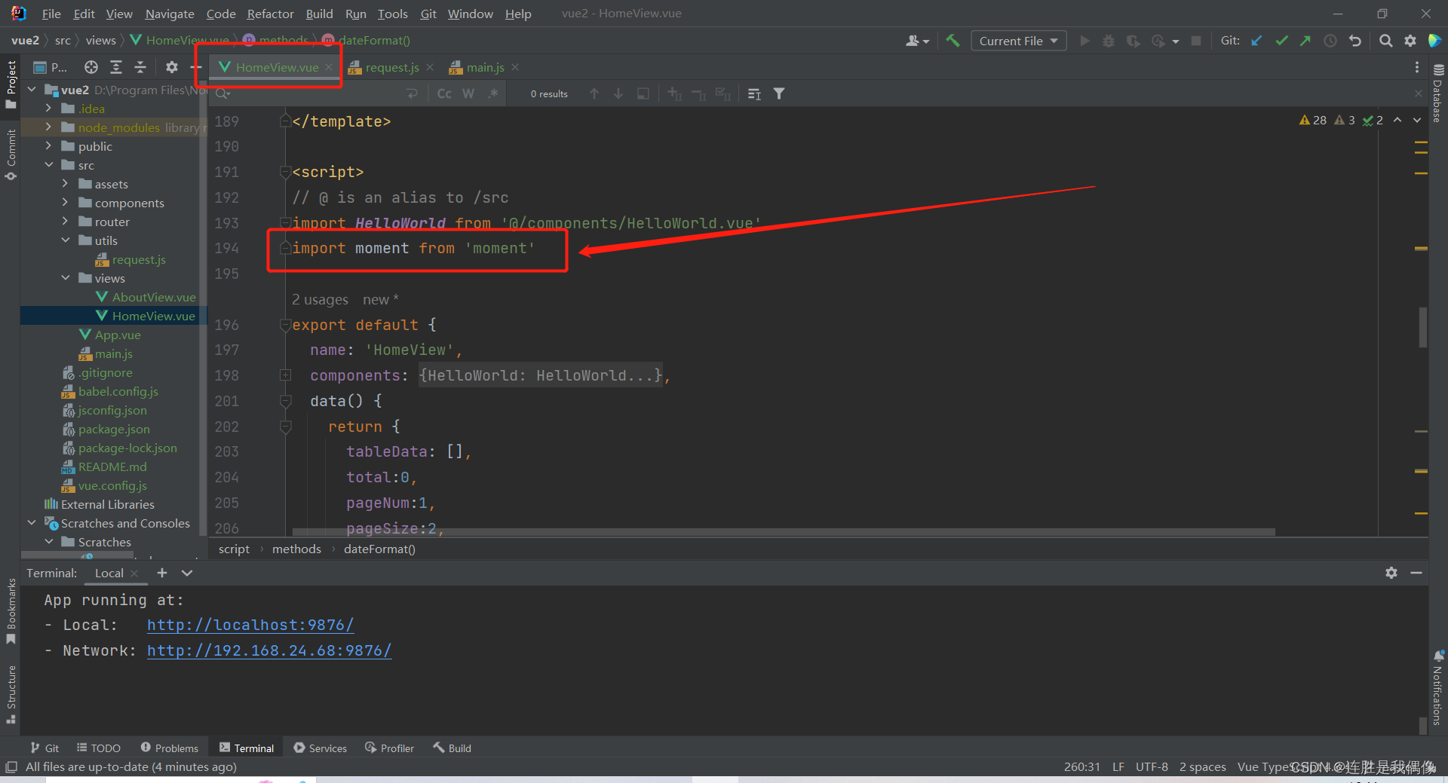The image size is (1448, 783).
Task: Jump to next occurrence with the down arrow
Action: (x=618, y=93)
